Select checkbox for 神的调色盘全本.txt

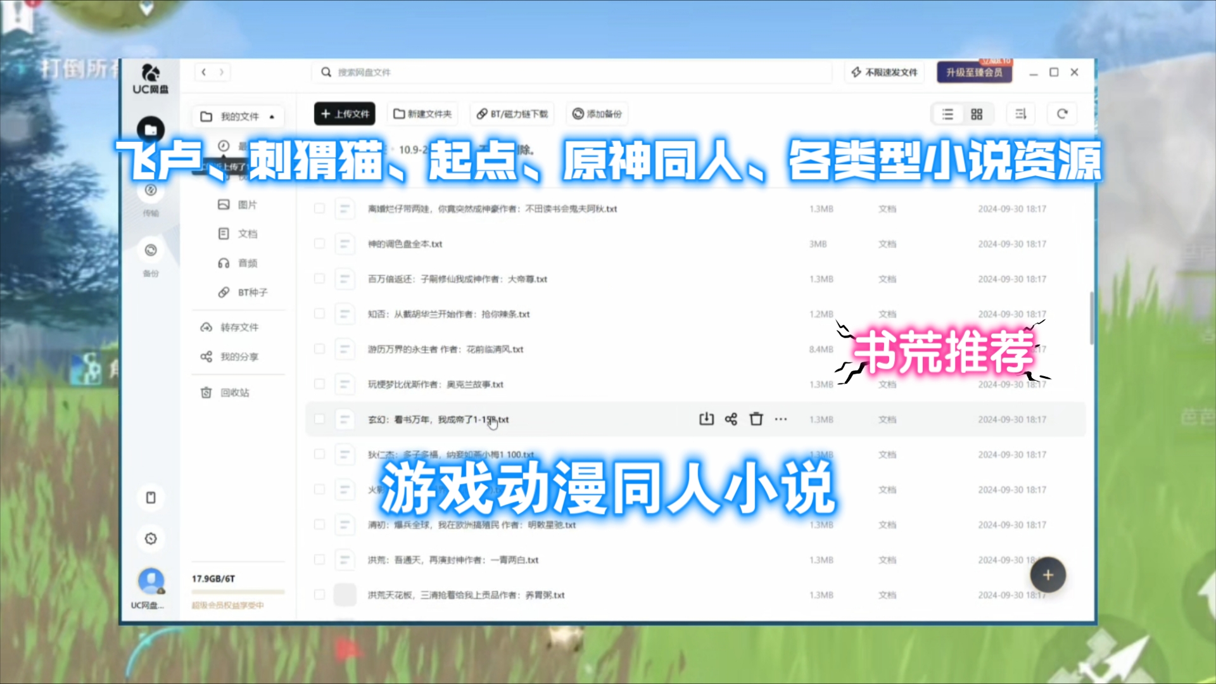click(319, 244)
